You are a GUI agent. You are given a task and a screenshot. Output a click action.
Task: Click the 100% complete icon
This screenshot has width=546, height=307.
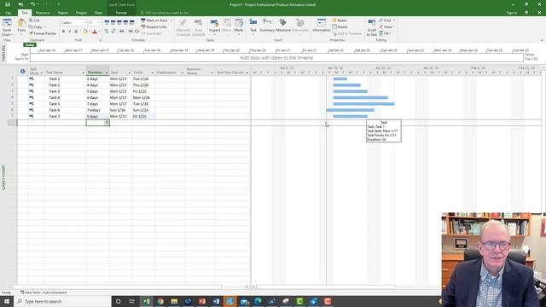click(x=132, y=22)
